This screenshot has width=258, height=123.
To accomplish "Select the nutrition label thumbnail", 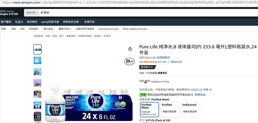I will pyautogui.click(x=38, y=61).
